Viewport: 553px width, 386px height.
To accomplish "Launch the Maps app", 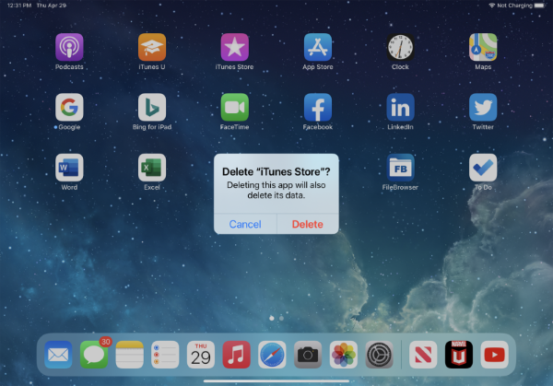I will tap(483, 47).
